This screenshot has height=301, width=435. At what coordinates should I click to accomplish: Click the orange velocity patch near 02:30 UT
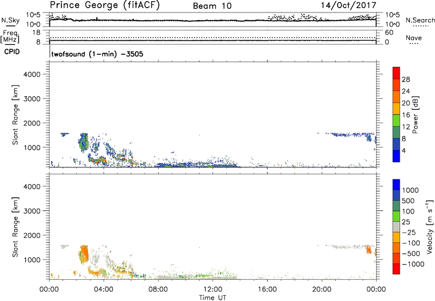click(84, 254)
